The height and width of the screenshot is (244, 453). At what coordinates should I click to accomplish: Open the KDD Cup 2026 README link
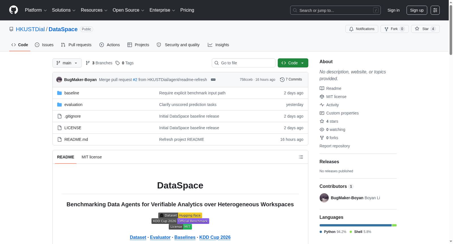click(215, 237)
